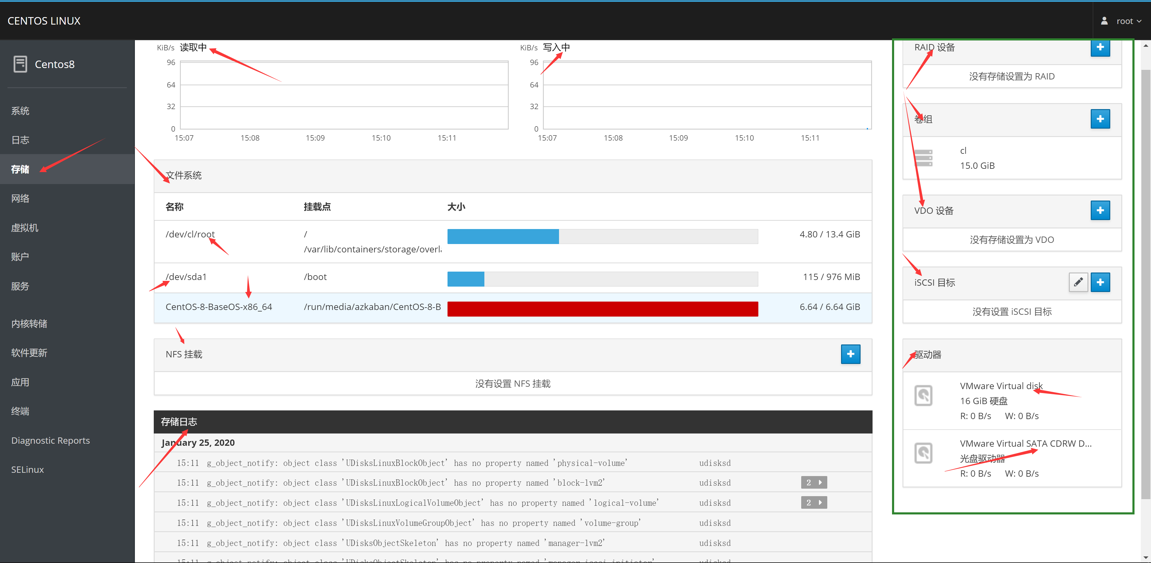
Task: Select the VMware Virtual disk drive icon
Action: click(923, 396)
